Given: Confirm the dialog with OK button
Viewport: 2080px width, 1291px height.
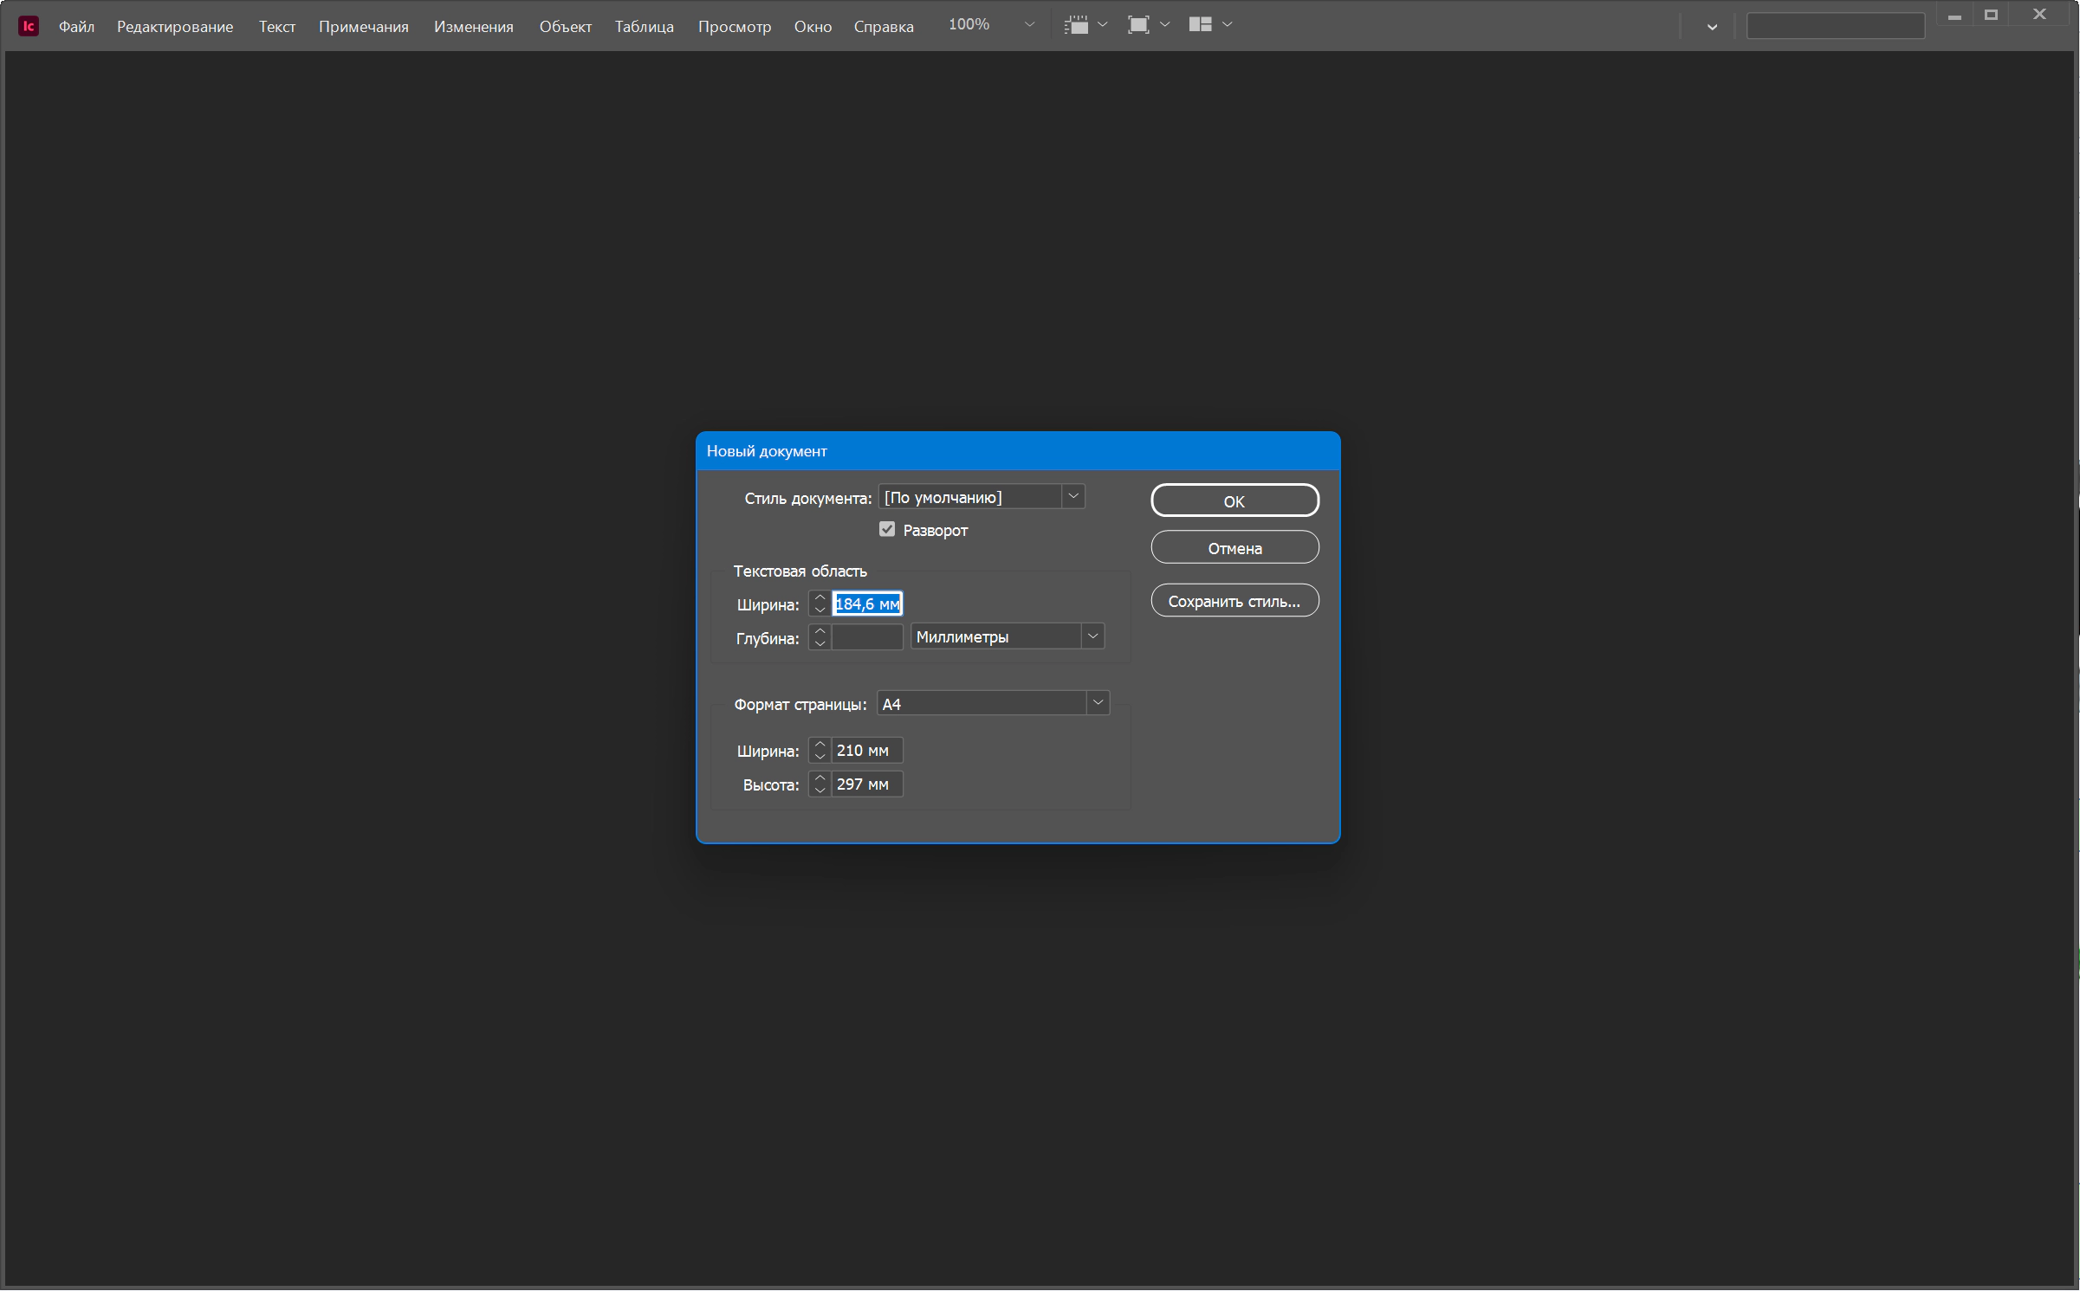Looking at the screenshot, I should click(x=1234, y=500).
